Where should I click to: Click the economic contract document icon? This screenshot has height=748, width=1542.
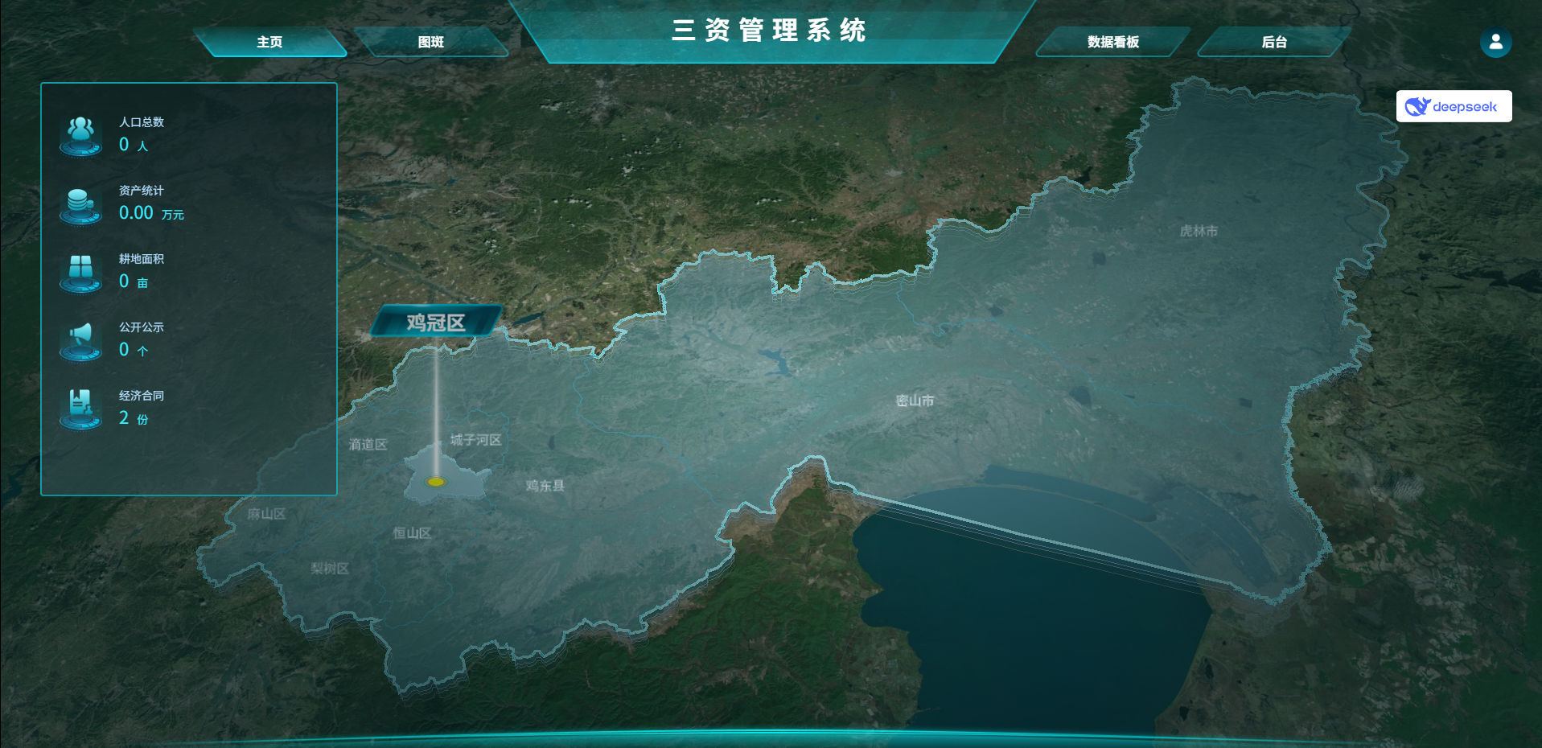pyautogui.click(x=80, y=407)
